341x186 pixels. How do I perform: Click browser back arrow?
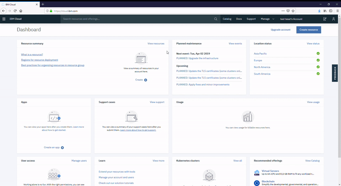click(x=3, y=11)
